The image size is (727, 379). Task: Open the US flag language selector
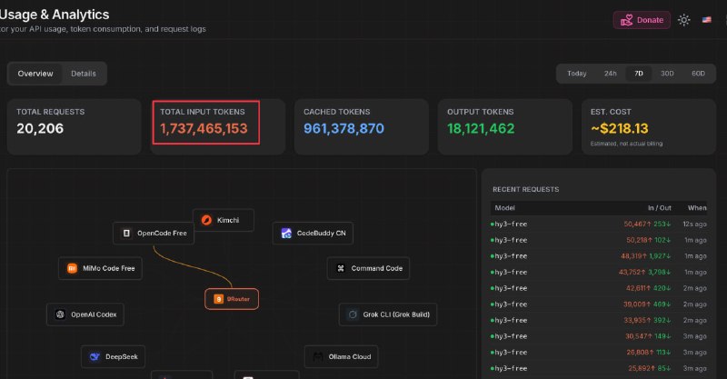707,20
